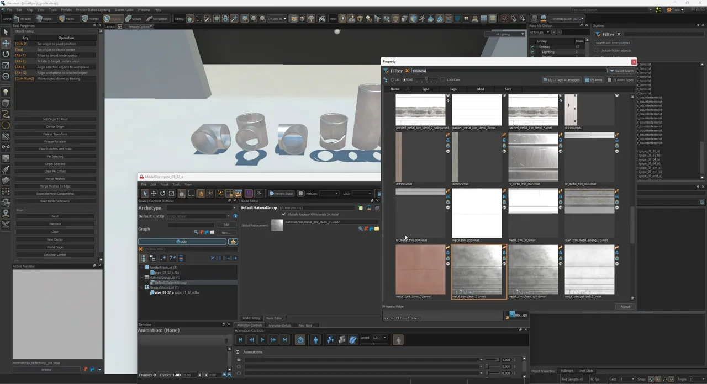
Task: Open the Preview Baked Lighting menu
Action: [93, 10]
